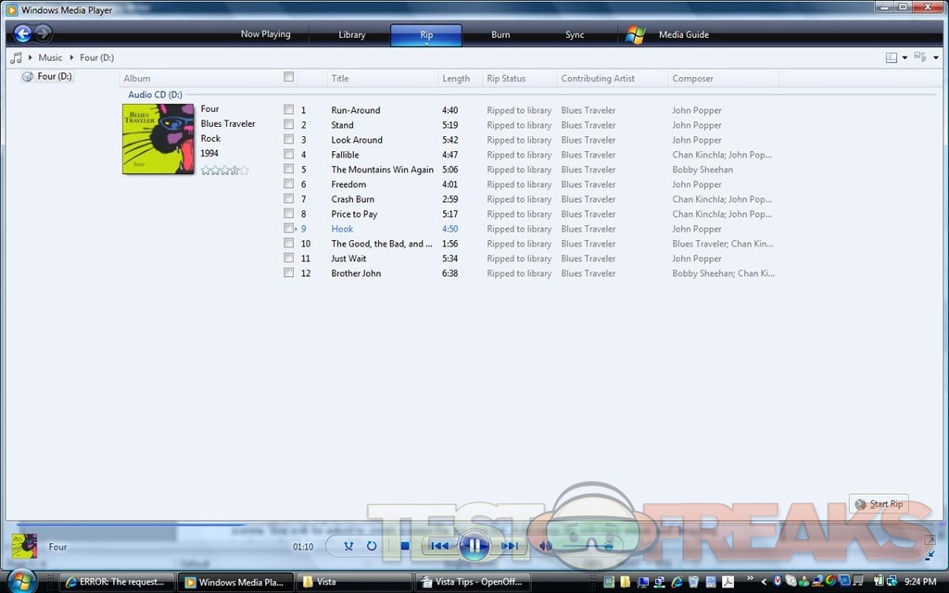Expand the Music breadcrumb arrow
Screen dimensions: 949x593
[70, 57]
